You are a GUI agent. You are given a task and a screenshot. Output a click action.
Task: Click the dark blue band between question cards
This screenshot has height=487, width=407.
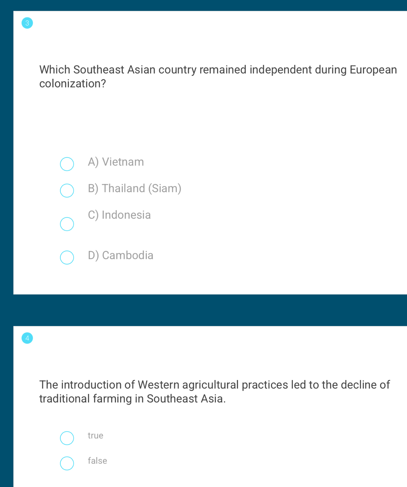coord(209,310)
